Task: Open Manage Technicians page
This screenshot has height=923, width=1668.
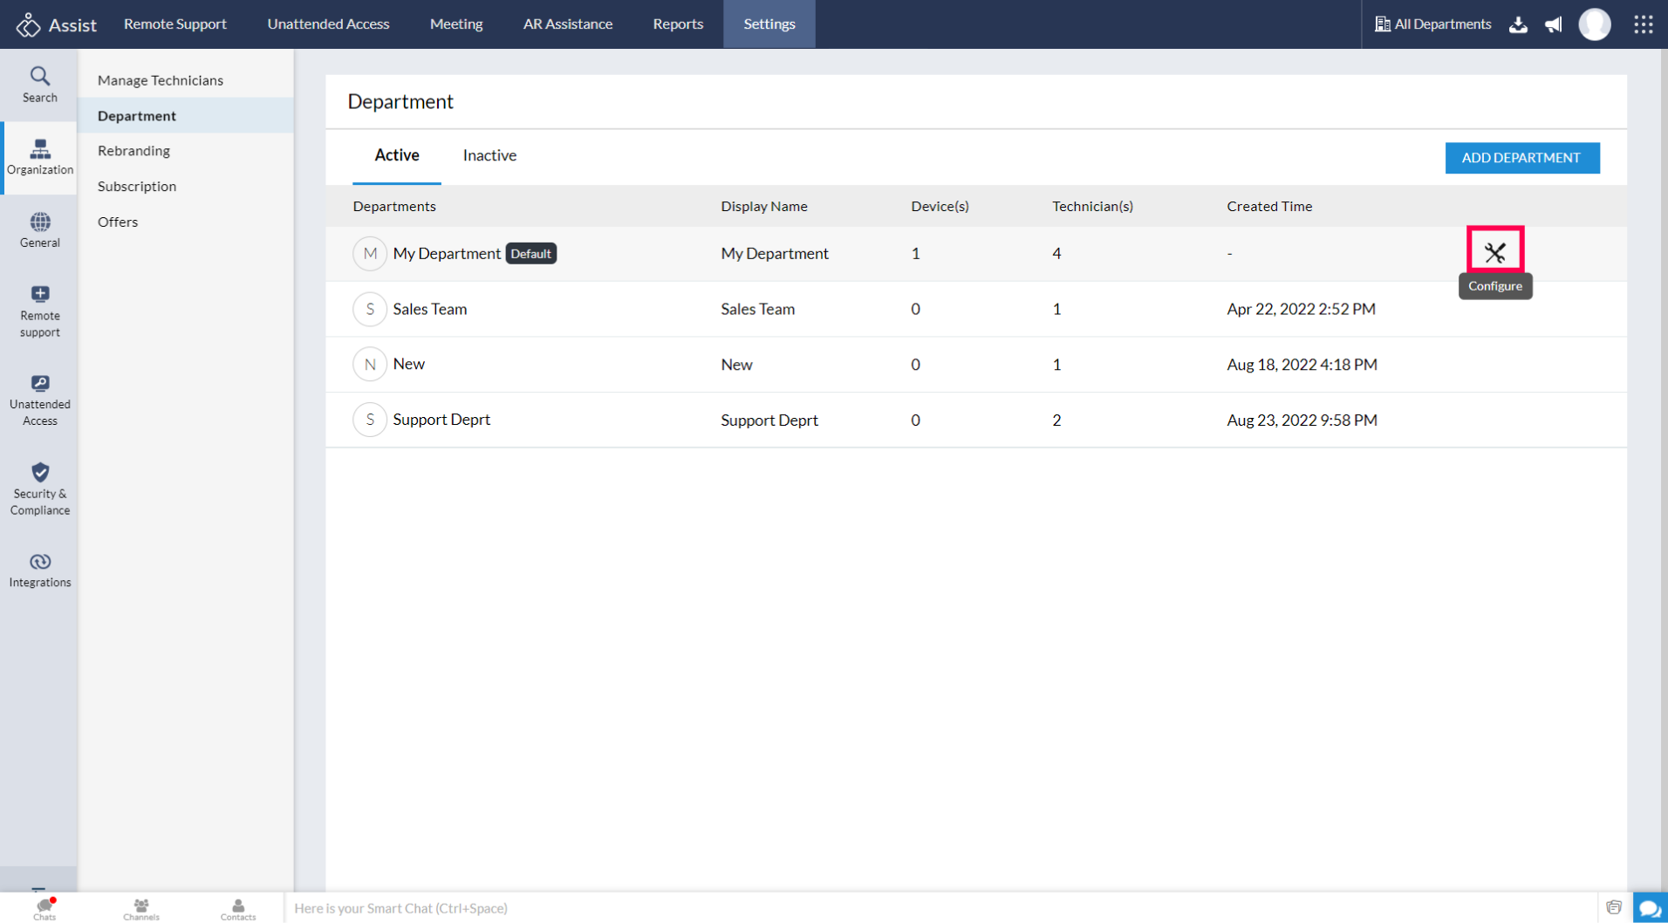Action: point(161,80)
